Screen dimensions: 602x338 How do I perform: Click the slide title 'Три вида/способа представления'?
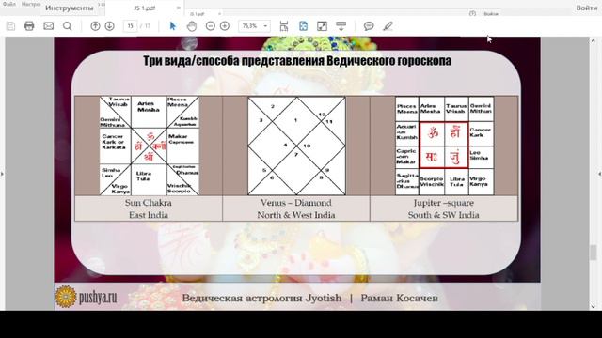[x=234, y=60]
